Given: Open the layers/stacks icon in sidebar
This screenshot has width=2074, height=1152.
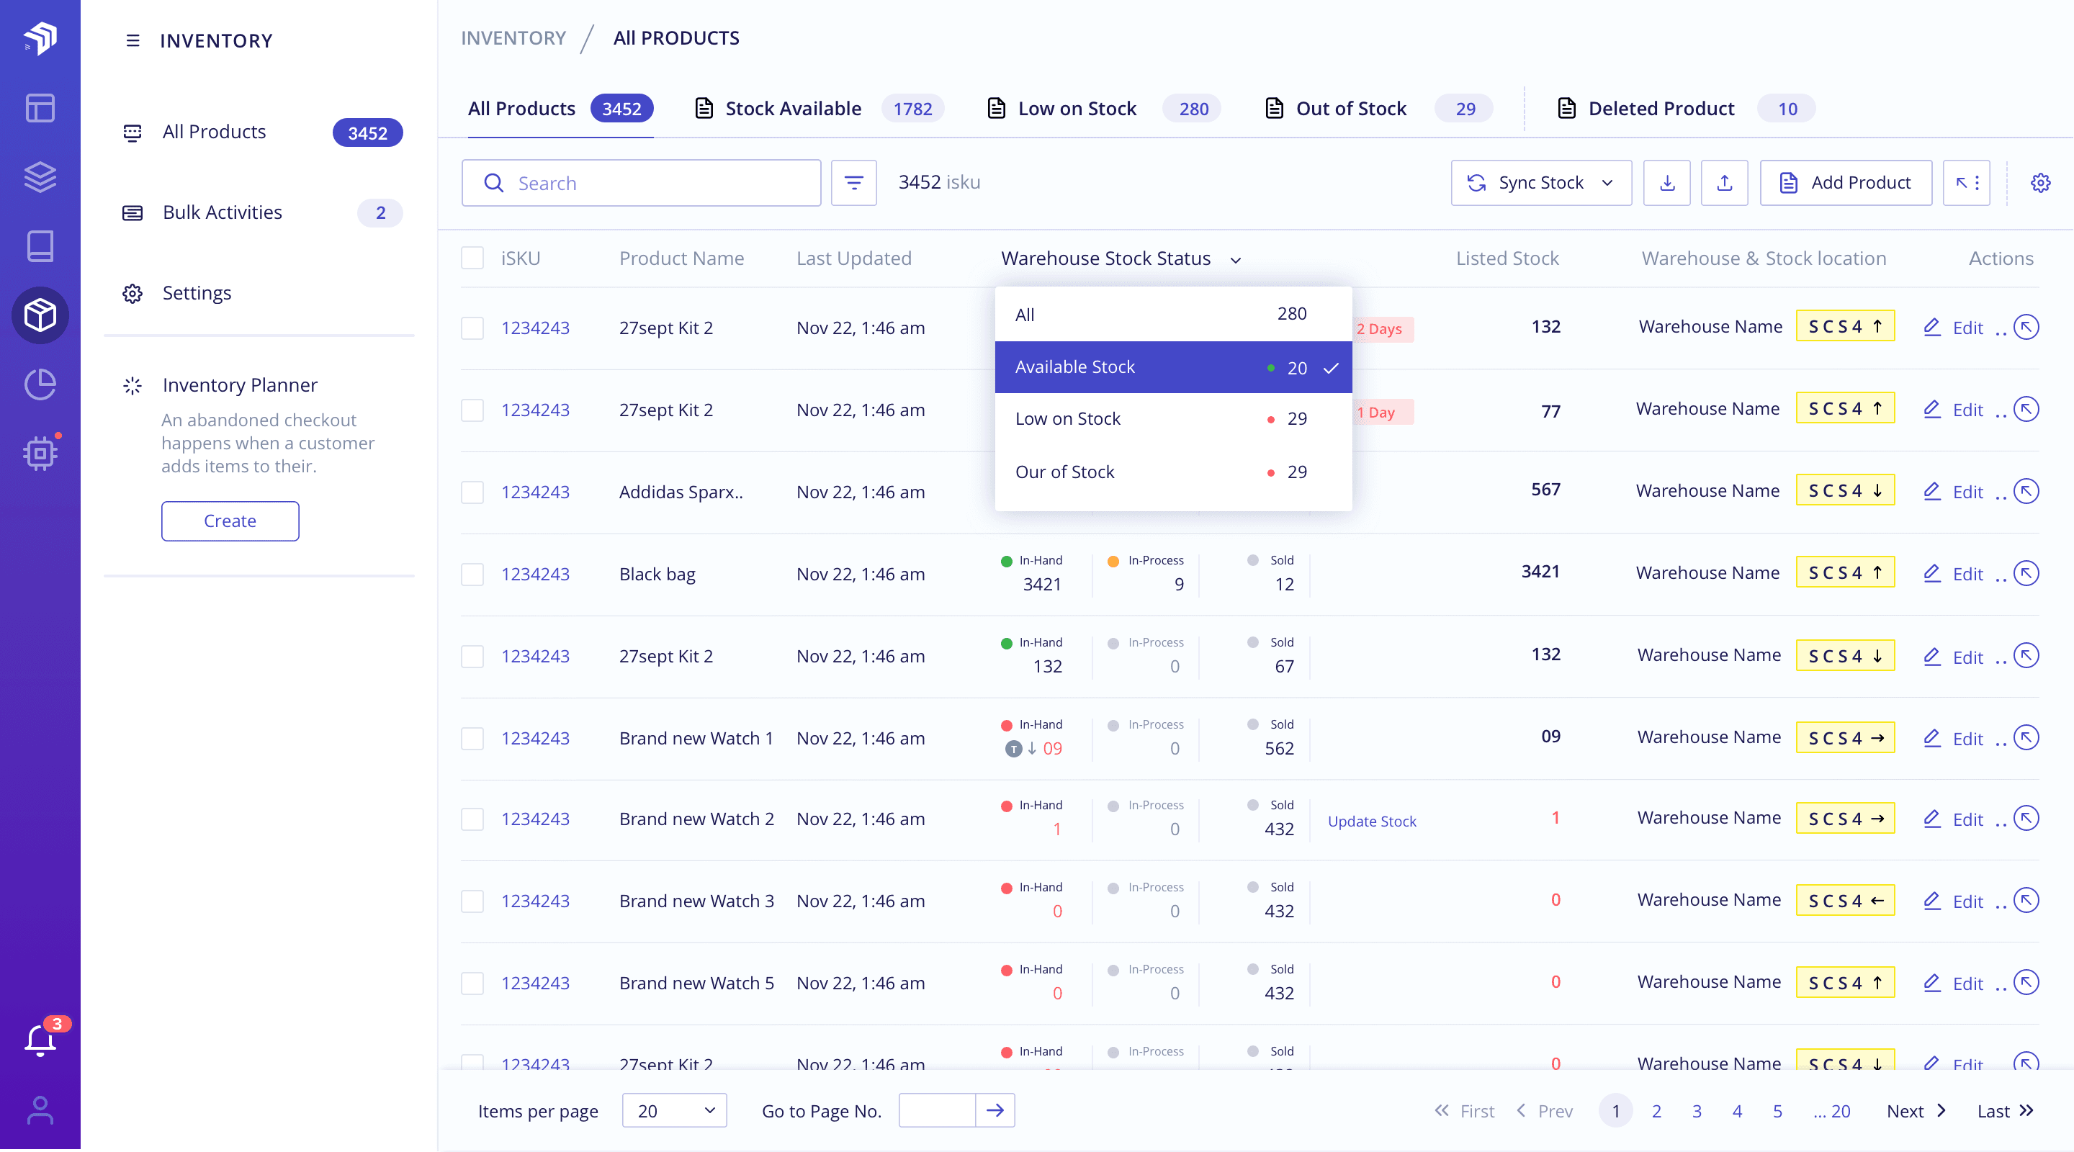Looking at the screenshot, I should point(40,177).
